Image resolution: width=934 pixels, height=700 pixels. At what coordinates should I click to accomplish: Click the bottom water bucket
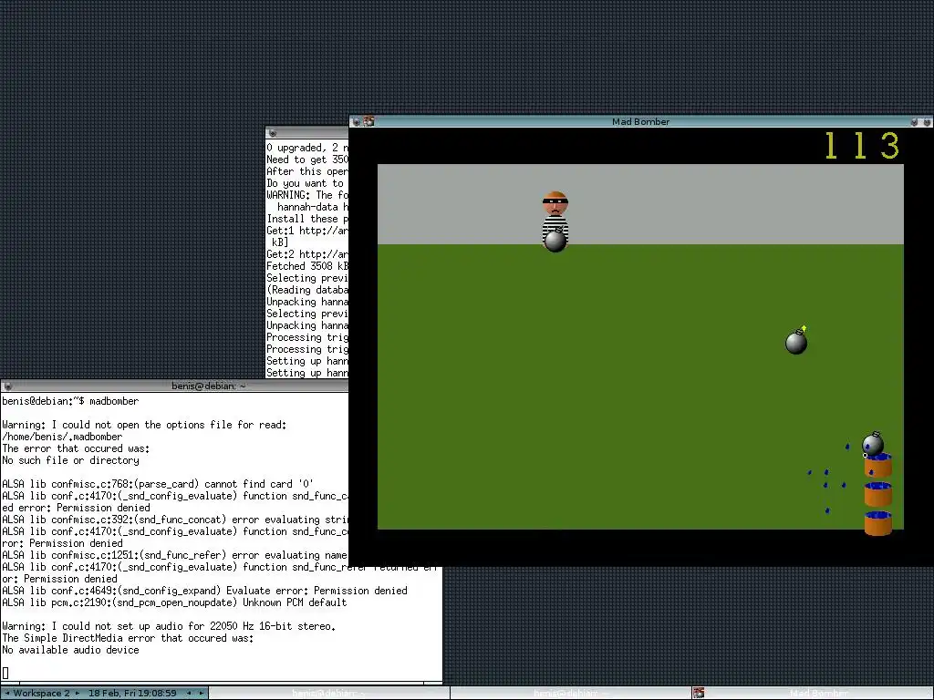878,524
